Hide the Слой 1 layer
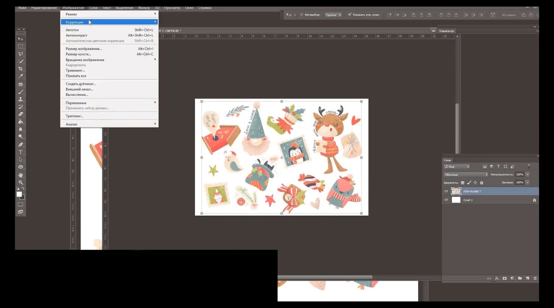Image resolution: width=554 pixels, height=308 pixels. 446,200
